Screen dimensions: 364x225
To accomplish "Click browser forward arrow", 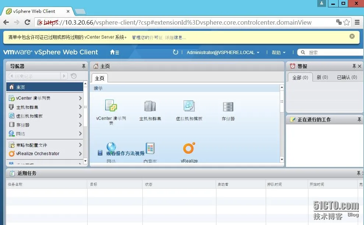I will (x=17, y=22).
